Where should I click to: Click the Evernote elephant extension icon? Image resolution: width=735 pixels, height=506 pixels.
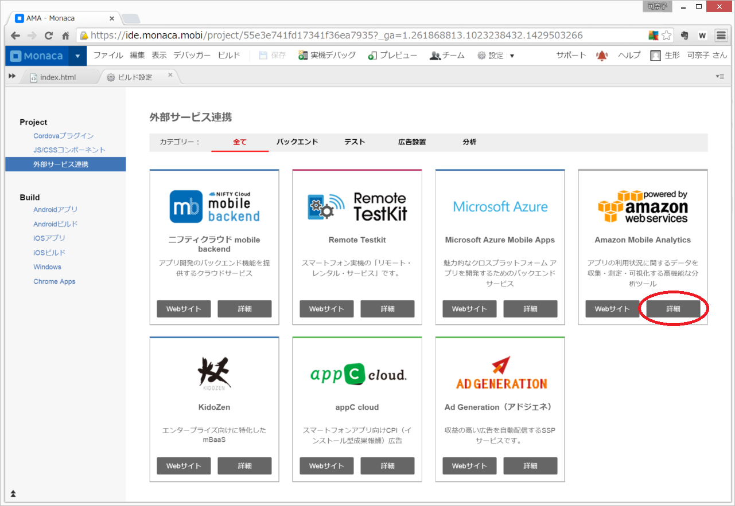click(685, 36)
